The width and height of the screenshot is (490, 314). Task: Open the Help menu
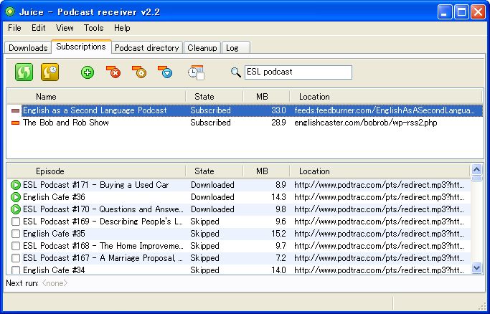pos(122,28)
